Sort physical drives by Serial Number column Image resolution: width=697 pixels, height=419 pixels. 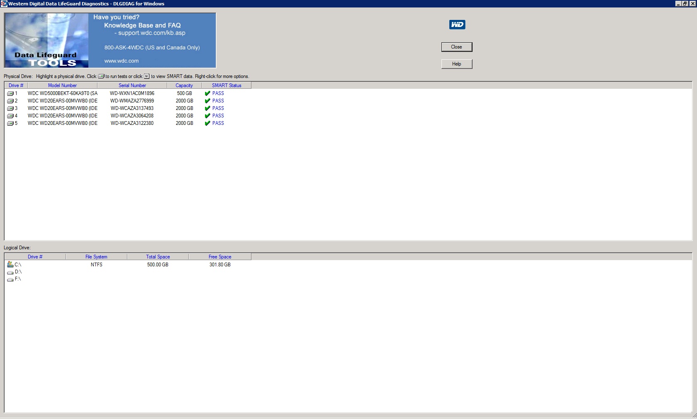point(132,85)
